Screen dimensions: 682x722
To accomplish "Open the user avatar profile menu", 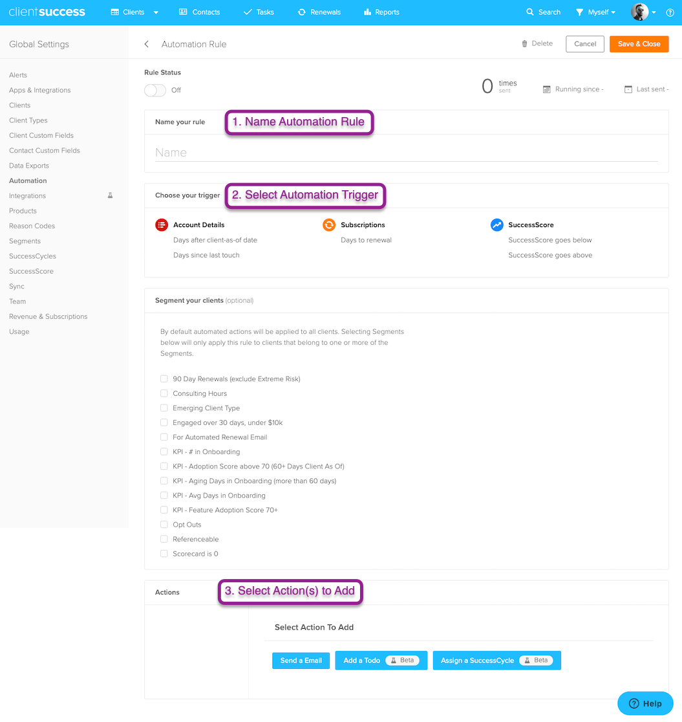I will [643, 12].
